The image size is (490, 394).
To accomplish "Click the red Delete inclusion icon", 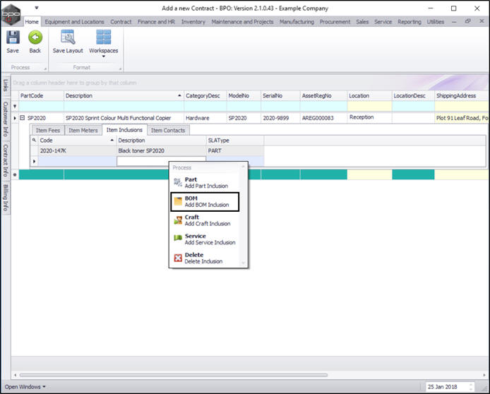I will (x=178, y=258).
